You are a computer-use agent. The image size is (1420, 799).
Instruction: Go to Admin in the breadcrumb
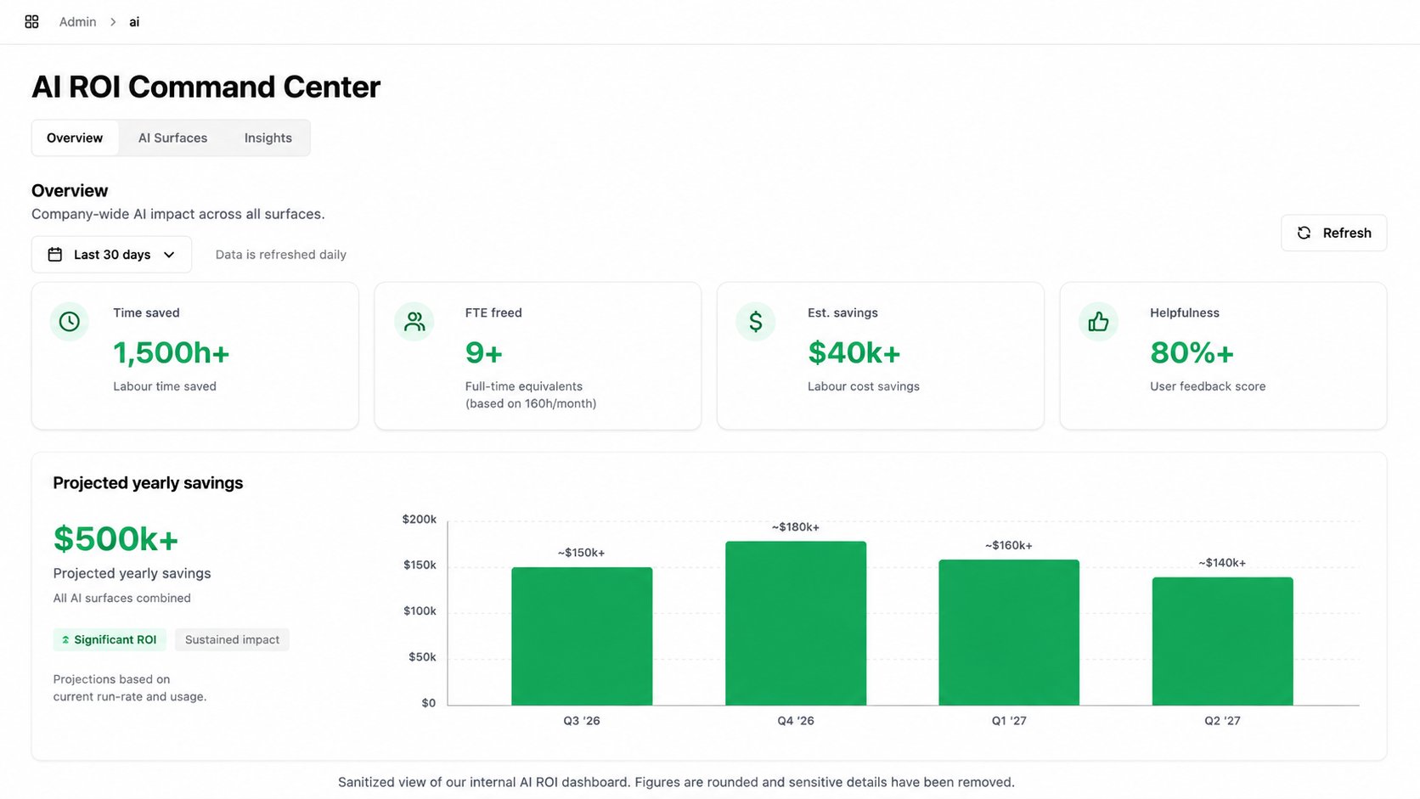(x=77, y=22)
